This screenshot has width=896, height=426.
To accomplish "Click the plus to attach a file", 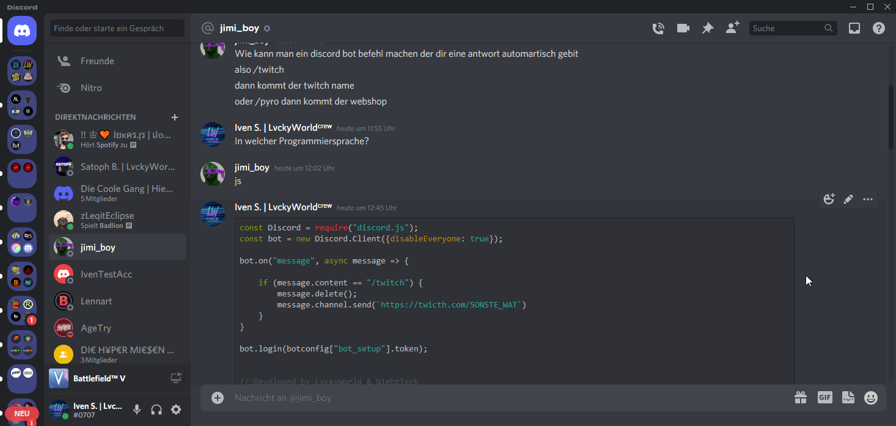I will pos(218,398).
